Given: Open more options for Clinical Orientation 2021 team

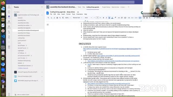Looking at the screenshot, I should point(42,76).
